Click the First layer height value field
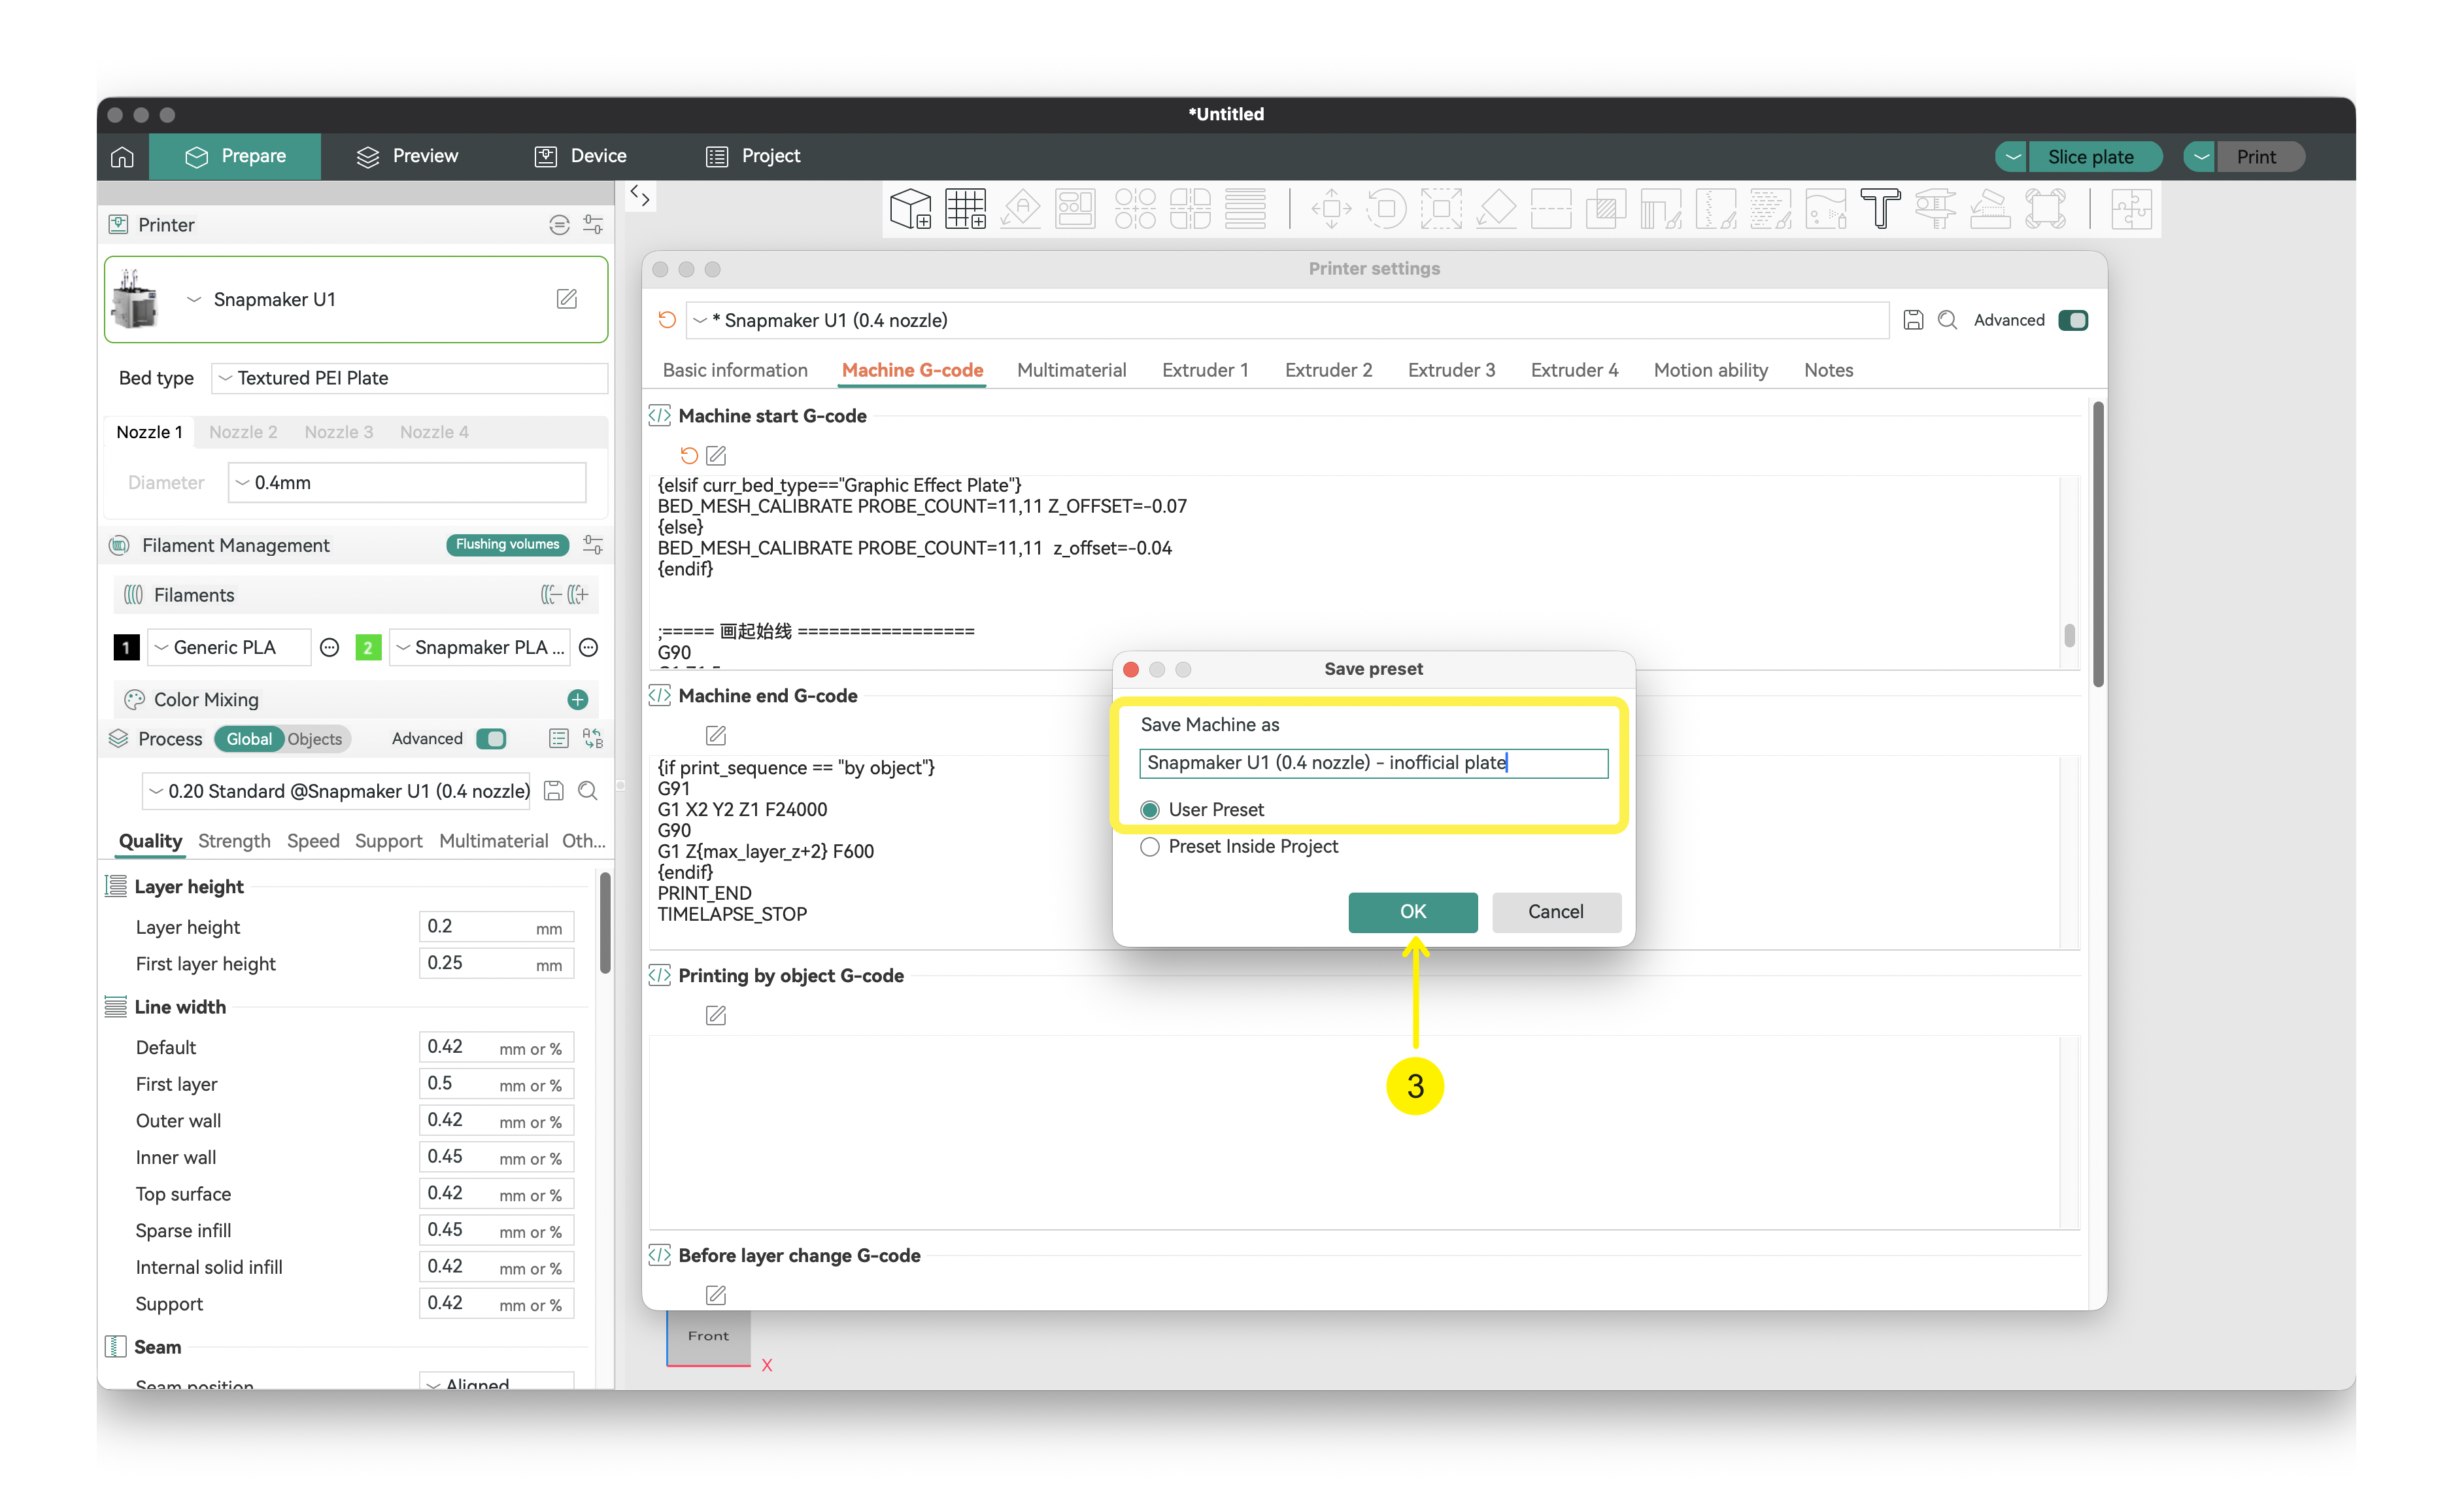Screen dimensions: 2453x1487 click(496, 964)
